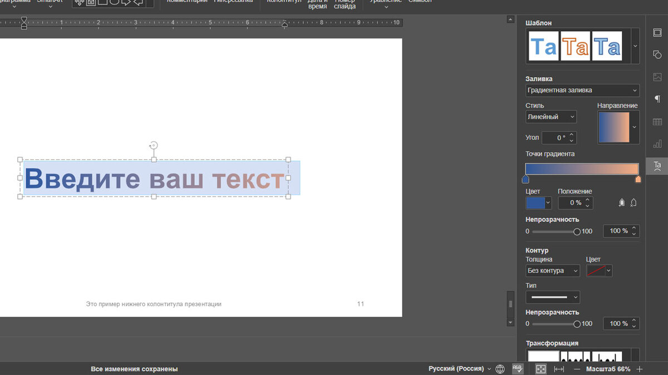Open the Направление gradient direction dropdown arrow

(635, 127)
